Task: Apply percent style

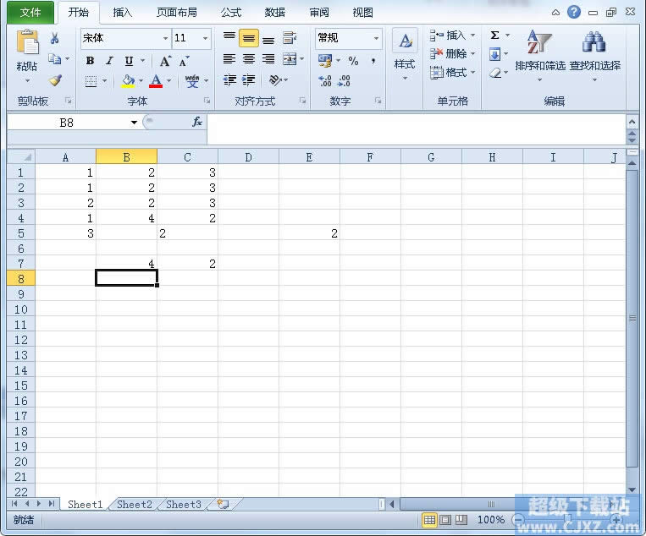Action: coord(353,61)
